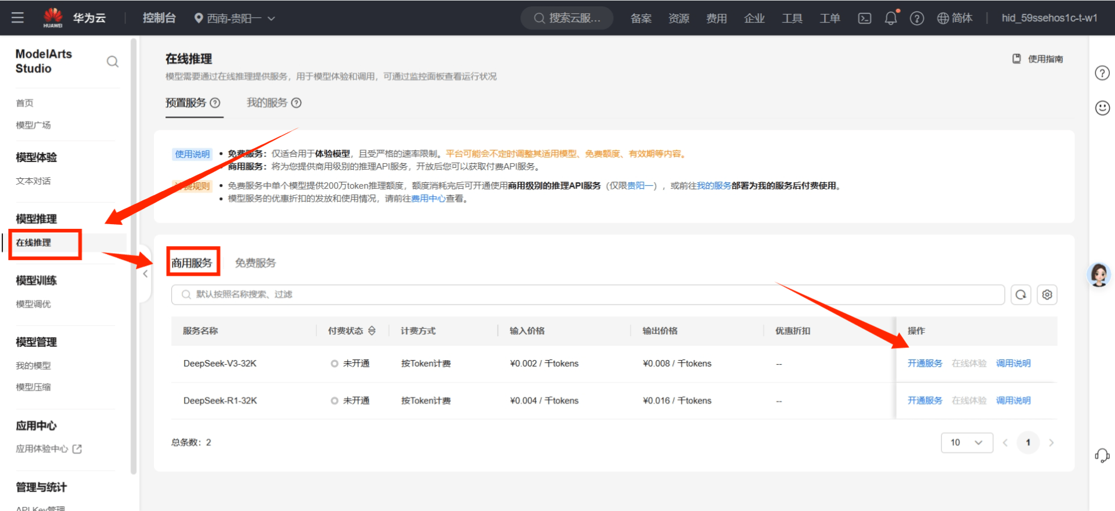Viewport: 1115px width, 511px height.
Task: Open table column settings gear
Action: tap(1047, 294)
